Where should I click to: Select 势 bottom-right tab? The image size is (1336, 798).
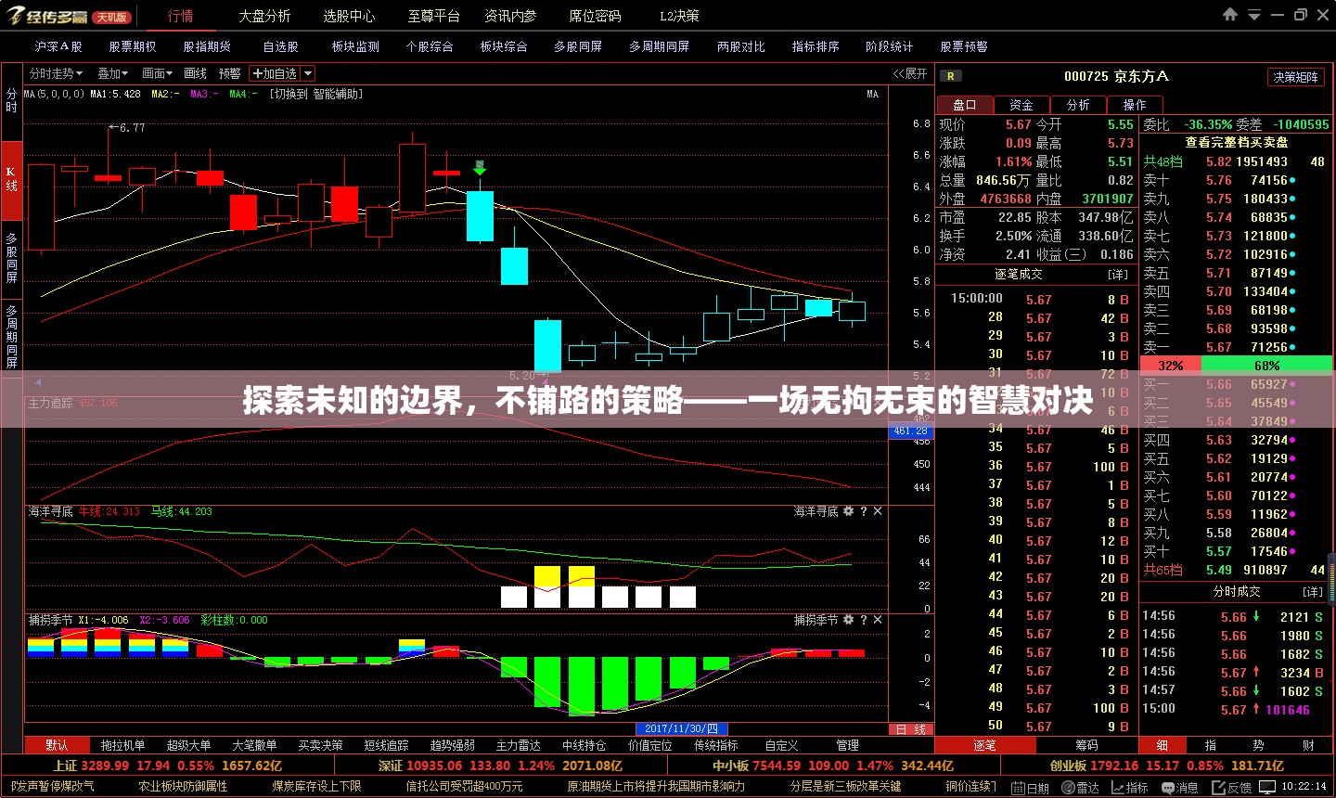pyautogui.click(x=1258, y=745)
